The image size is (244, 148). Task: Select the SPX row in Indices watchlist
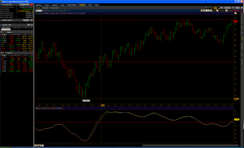coord(16,47)
